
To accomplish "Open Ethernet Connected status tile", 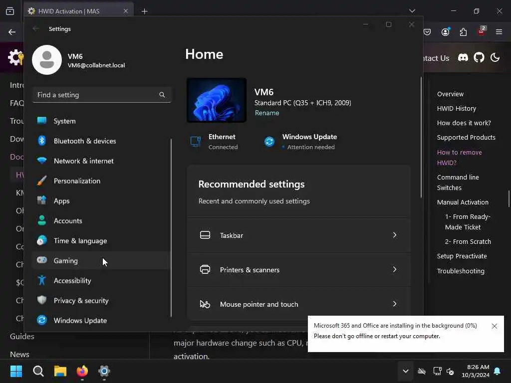I will (x=214, y=142).
